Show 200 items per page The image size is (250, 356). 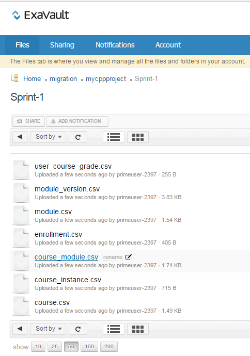(109, 347)
